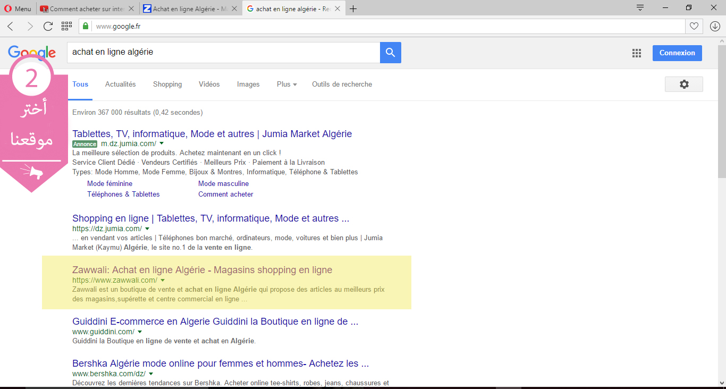
Task: Click the 'Annonce' ad label
Action: tap(85, 144)
